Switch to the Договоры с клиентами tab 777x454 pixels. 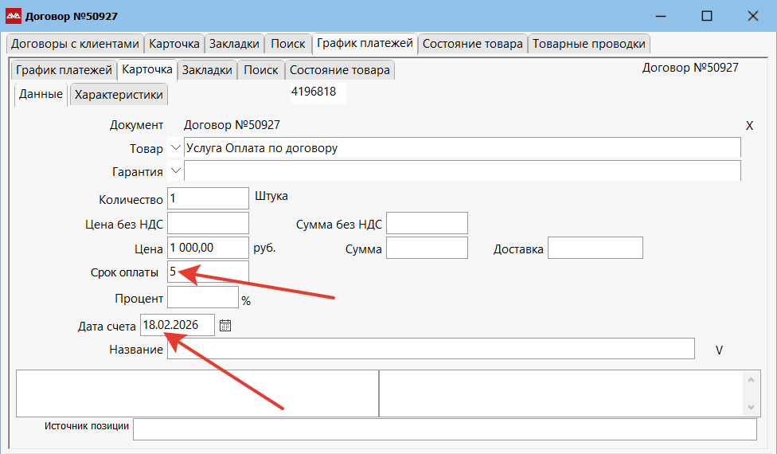[75, 44]
